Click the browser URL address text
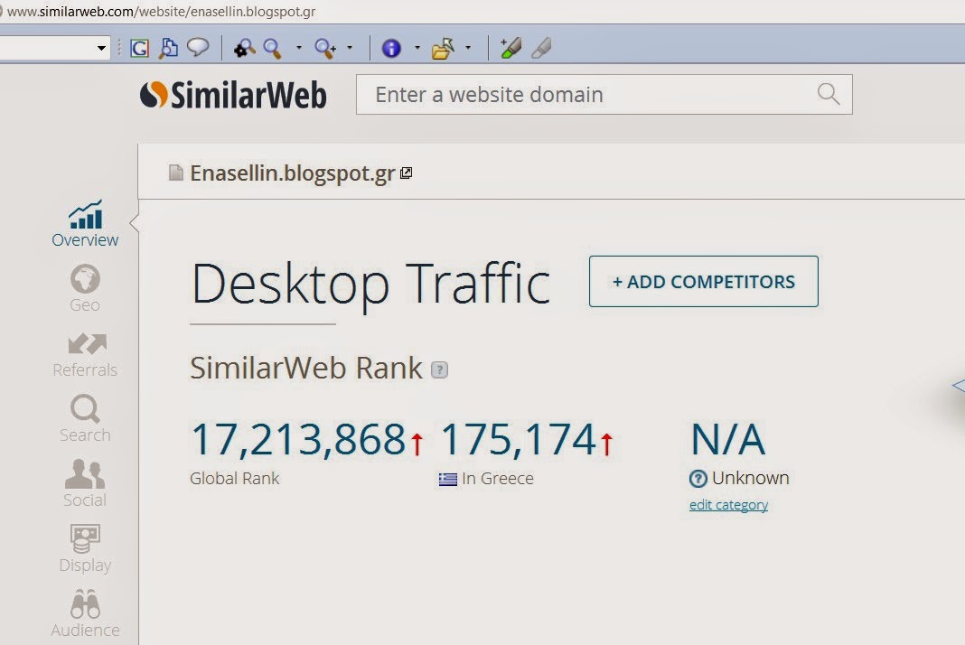 (x=161, y=12)
